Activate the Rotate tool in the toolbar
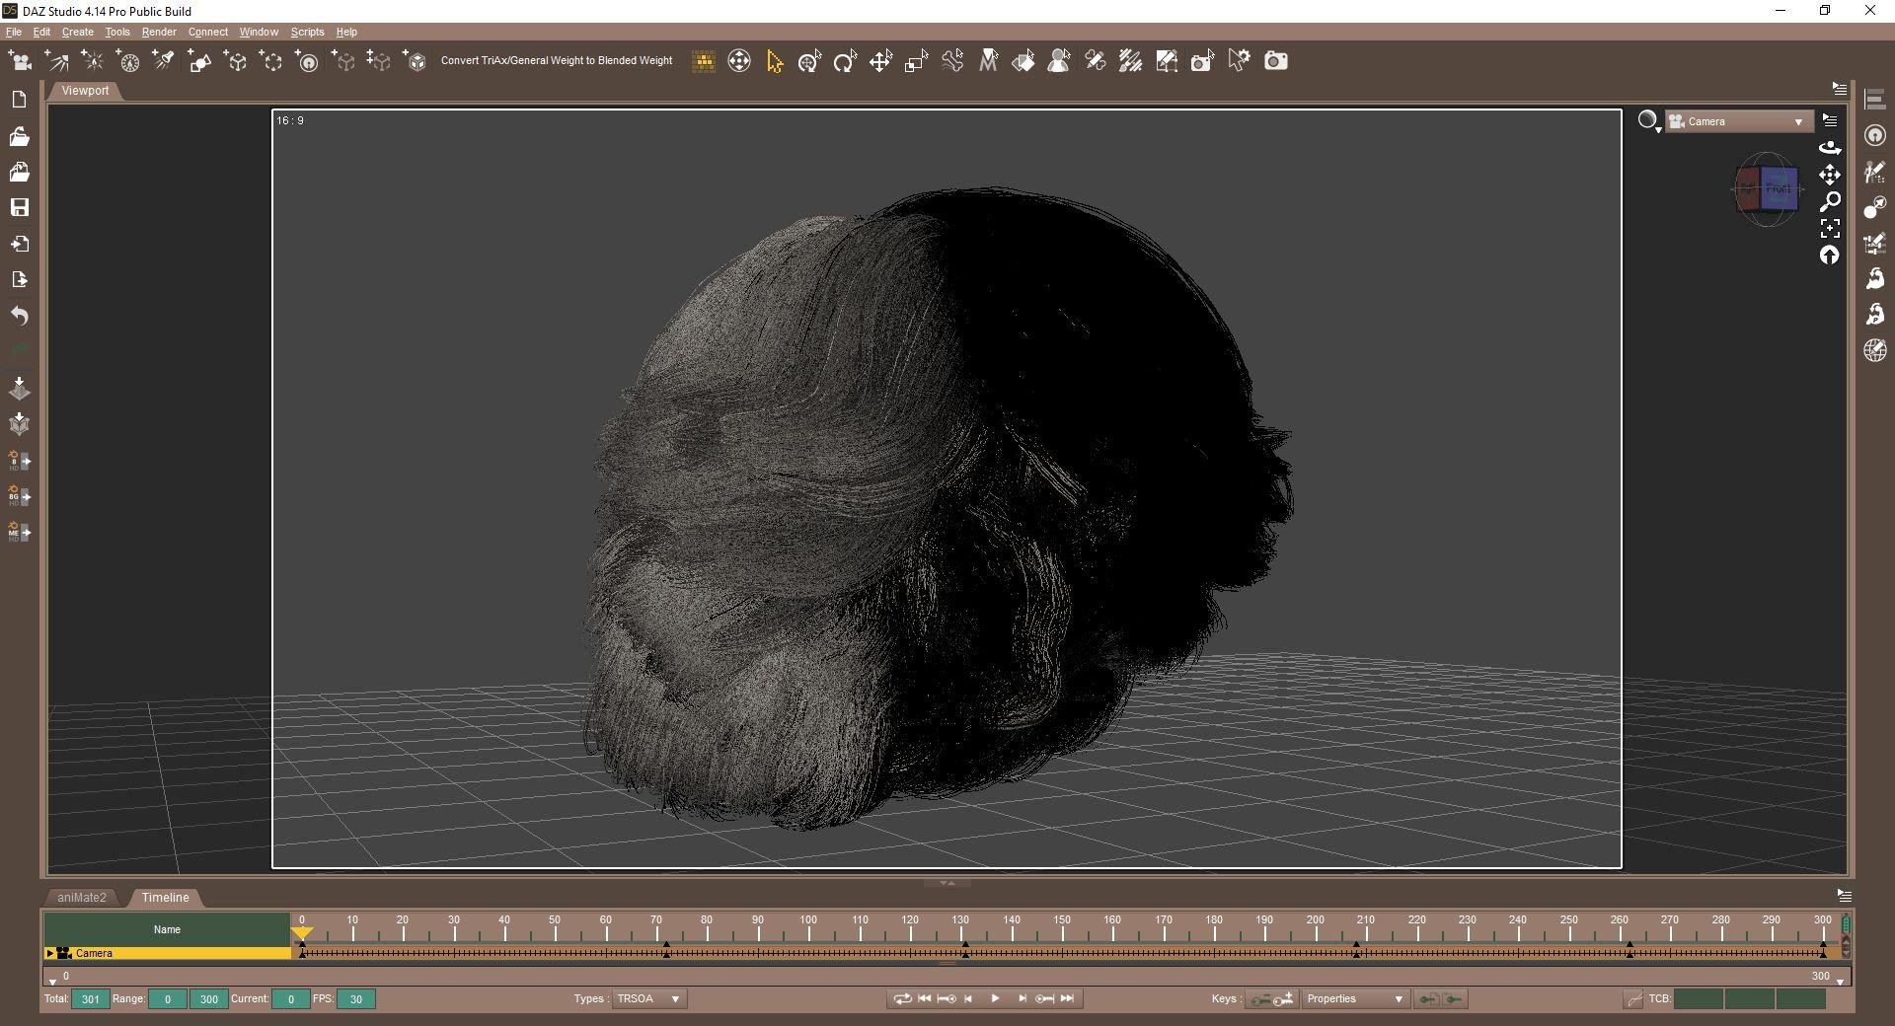 pos(845,61)
